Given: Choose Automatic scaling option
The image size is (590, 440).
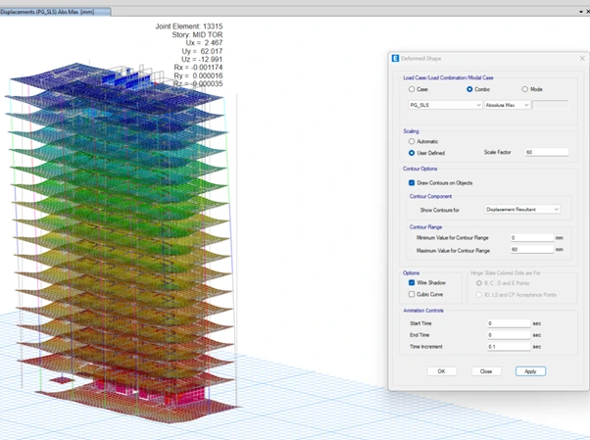Looking at the screenshot, I should [x=412, y=141].
